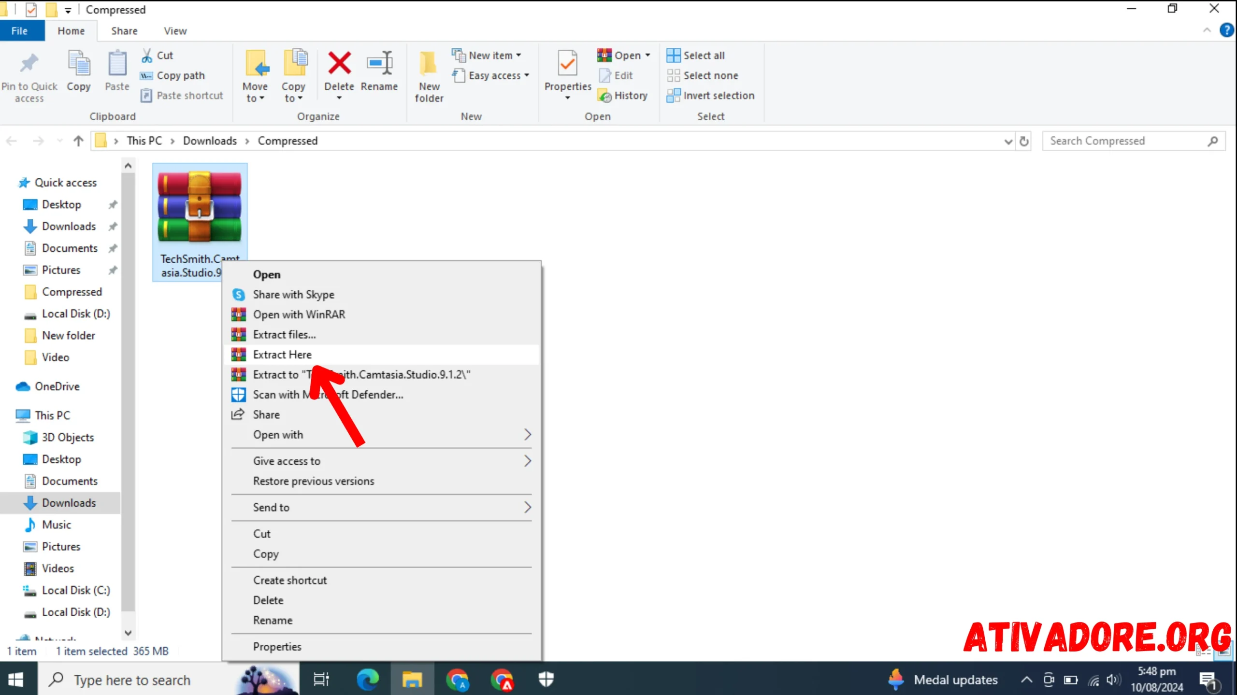Click the Search Compressed box
Viewport: 1237px width, 695px height.
1134,141
